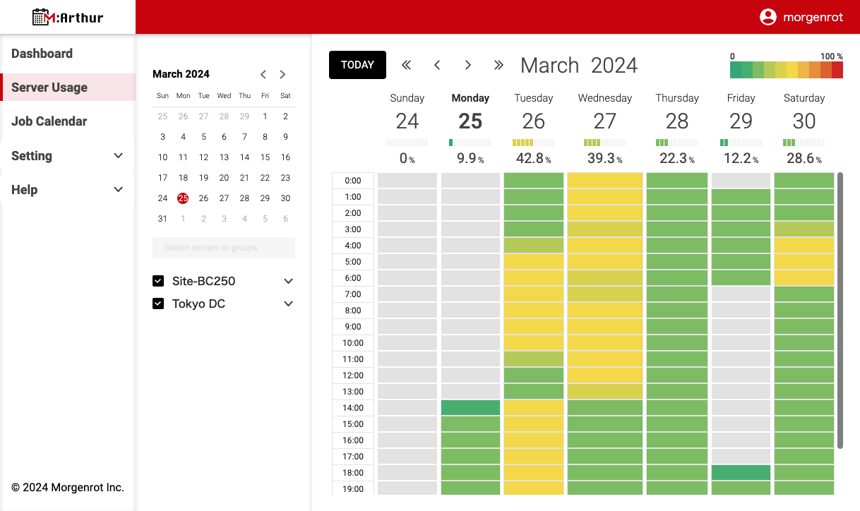The width and height of the screenshot is (860, 511).
Task: Jump back with double-left chevron icon
Action: coord(406,65)
